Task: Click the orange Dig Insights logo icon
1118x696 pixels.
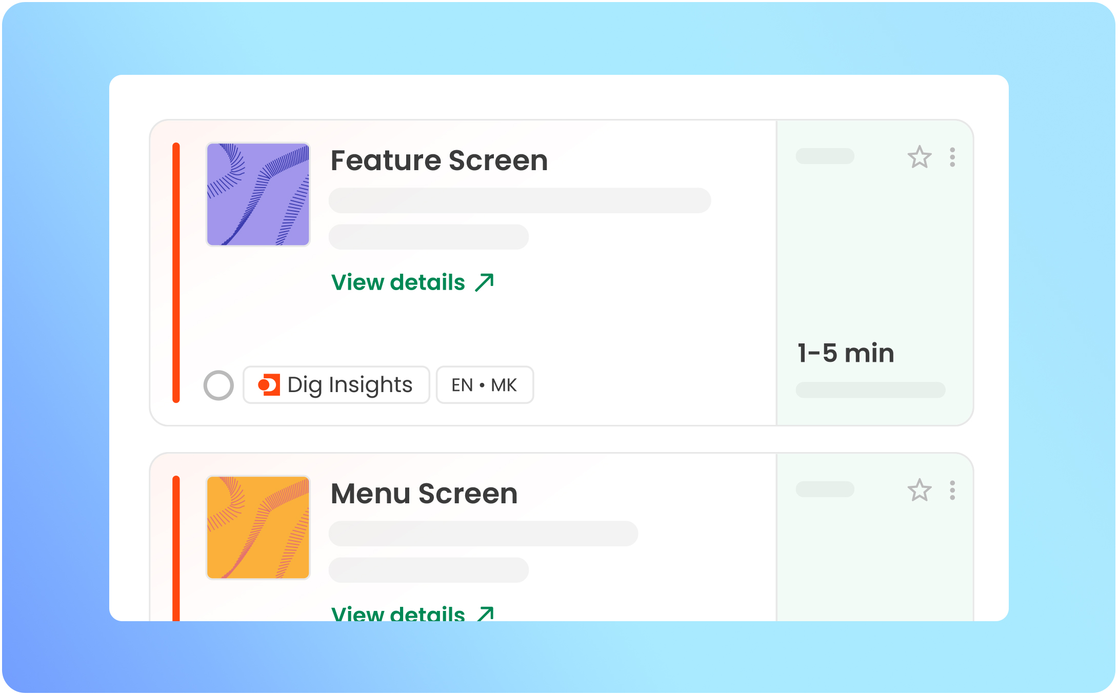Action: tap(269, 385)
